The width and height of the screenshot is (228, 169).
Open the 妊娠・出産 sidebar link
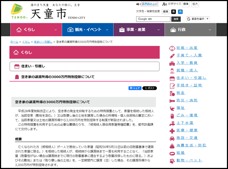(187, 48)
